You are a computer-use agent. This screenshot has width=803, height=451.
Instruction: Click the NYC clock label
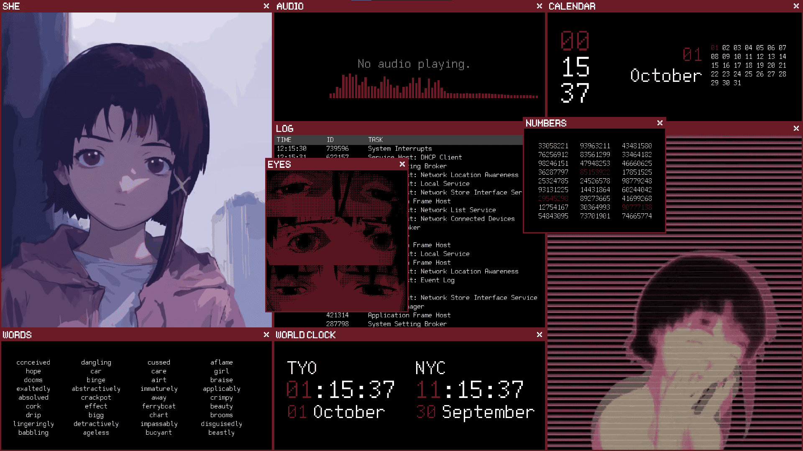[430, 368]
